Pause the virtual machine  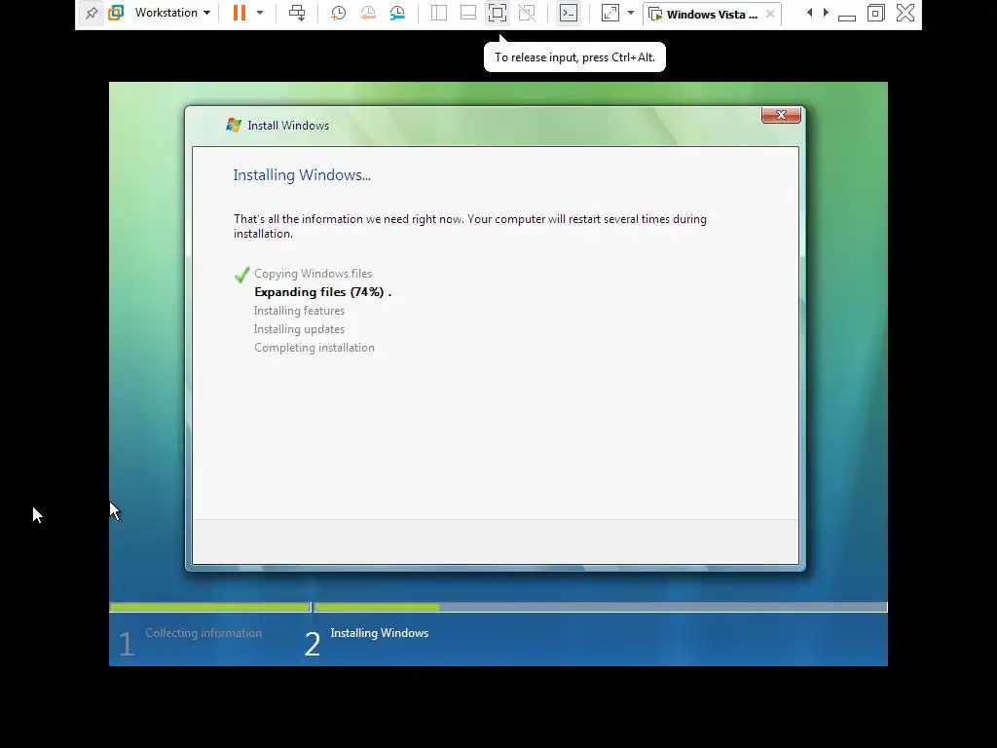click(x=240, y=13)
